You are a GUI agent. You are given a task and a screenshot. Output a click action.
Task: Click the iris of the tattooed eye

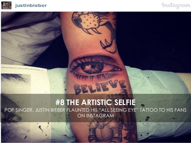[x=92, y=67]
